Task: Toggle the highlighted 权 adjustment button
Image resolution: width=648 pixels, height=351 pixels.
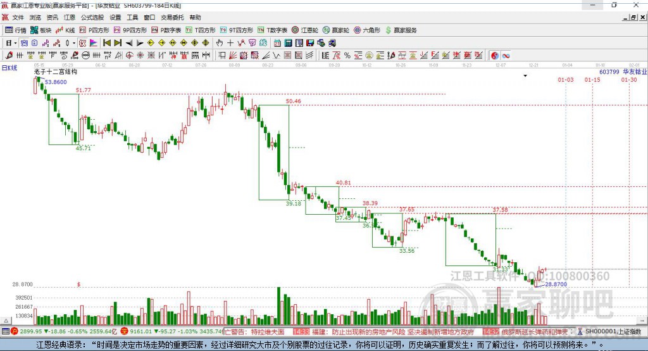Action: pyautogui.click(x=83, y=43)
